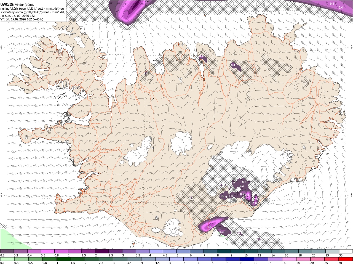Viewport: 353px width, 265px height.
Task: Click the '1.5' value on the pink south-coast patch
Action: [x=209, y=227]
